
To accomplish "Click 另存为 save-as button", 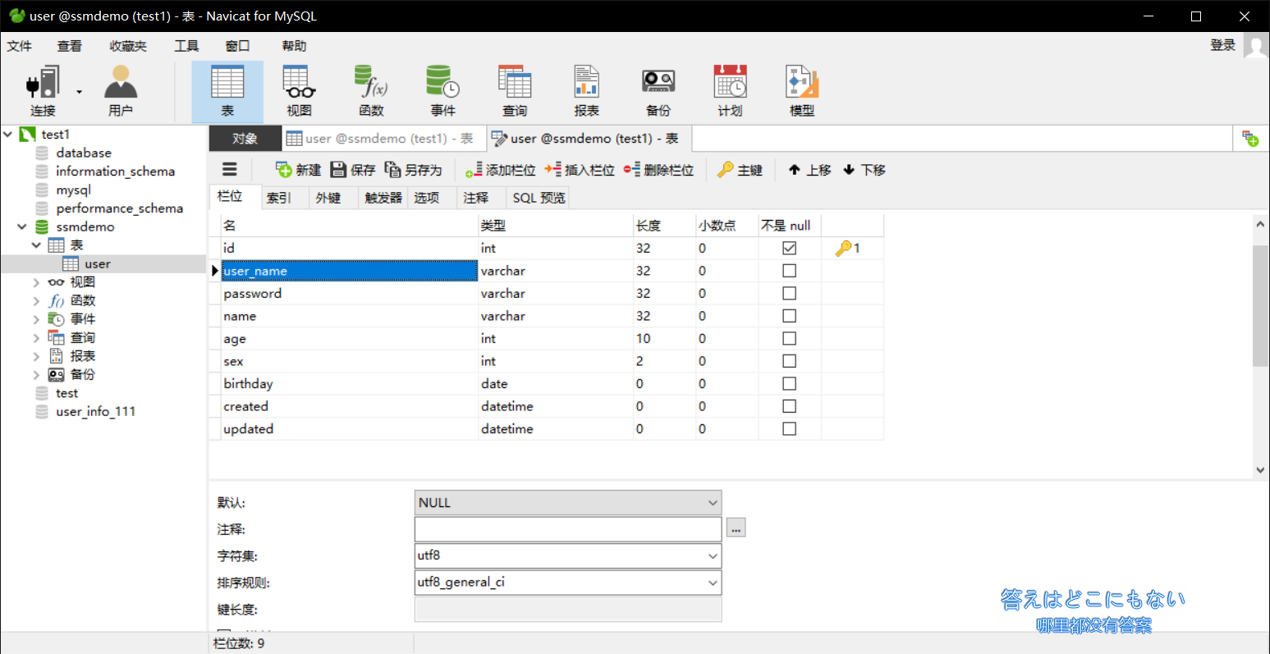I will tap(413, 170).
